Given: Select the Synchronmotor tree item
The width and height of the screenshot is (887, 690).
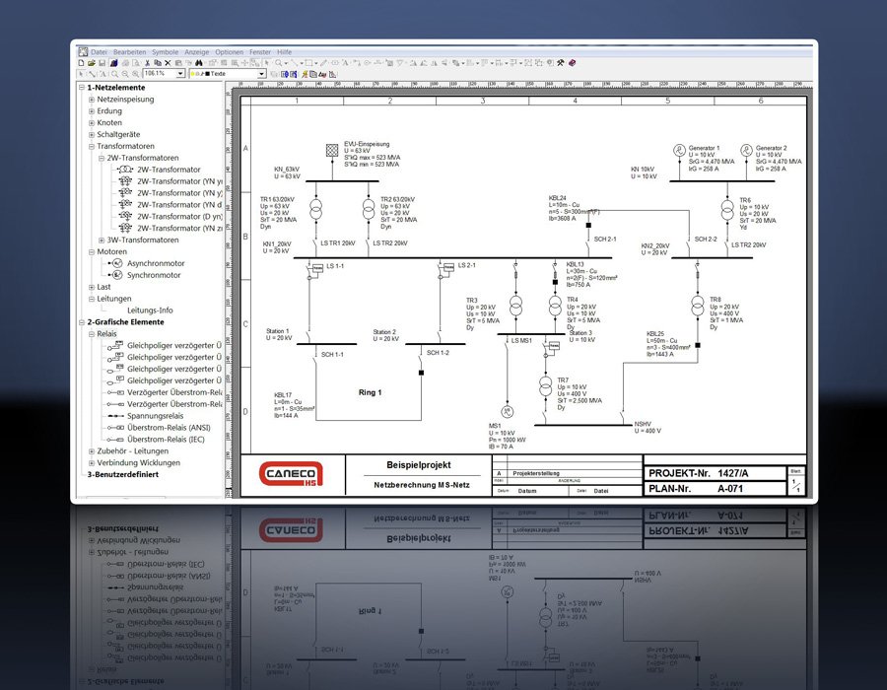Looking at the screenshot, I should tap(154, 275).
